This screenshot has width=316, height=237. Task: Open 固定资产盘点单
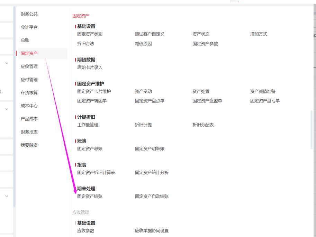pos(150,101)
